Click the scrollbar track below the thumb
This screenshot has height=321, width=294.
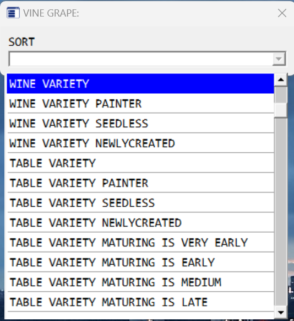(281, 212)
